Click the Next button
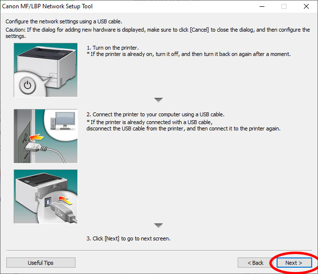Image resolution: width=318 pixels, height=274 pixels. point(294,263)
